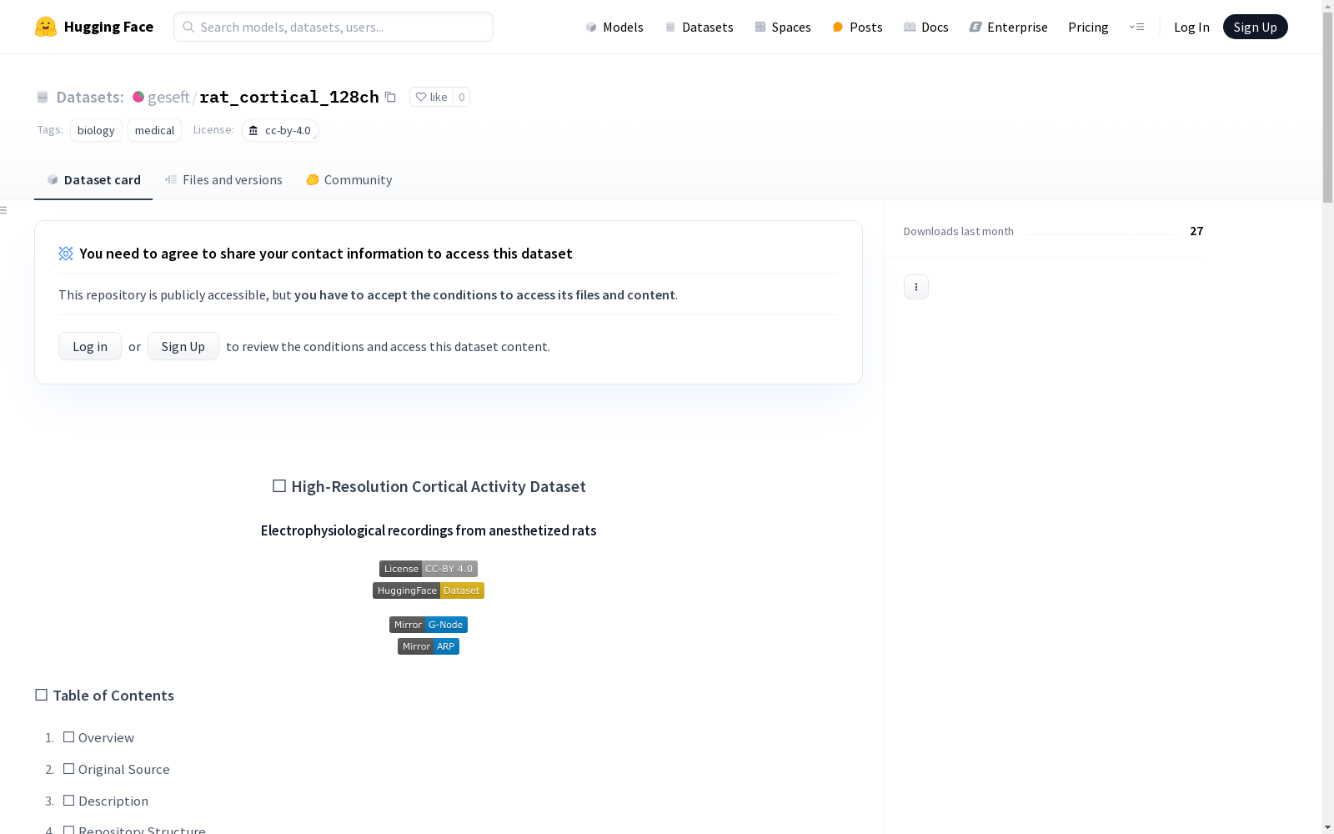The width and height of the screenshot is (1334, 834).
Task: Click the License CC-BY 4.0 badge
Action: (429, 569)
